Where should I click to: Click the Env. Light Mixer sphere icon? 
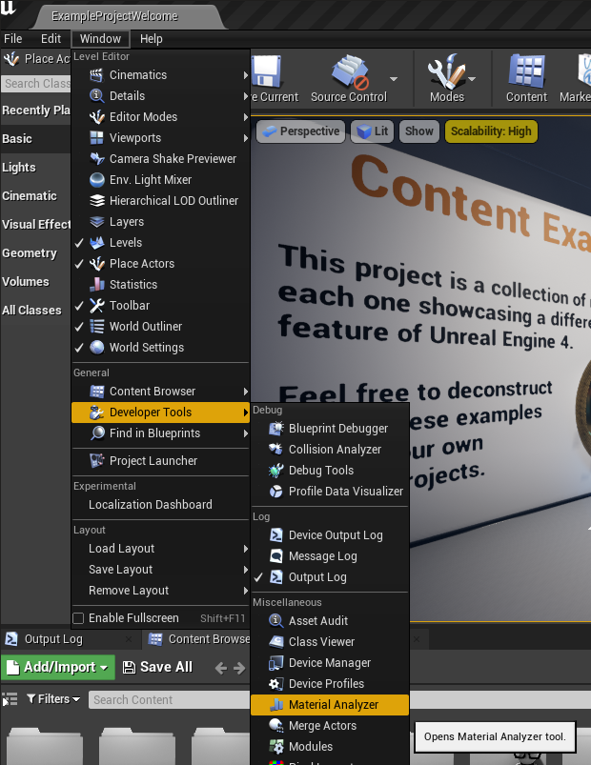(97, 180)
